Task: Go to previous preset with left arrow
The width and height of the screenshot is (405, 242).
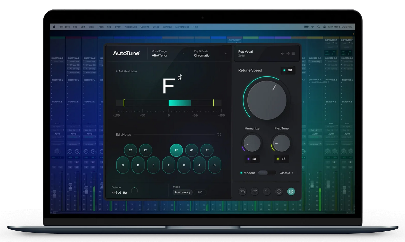Action: (283, 53)
